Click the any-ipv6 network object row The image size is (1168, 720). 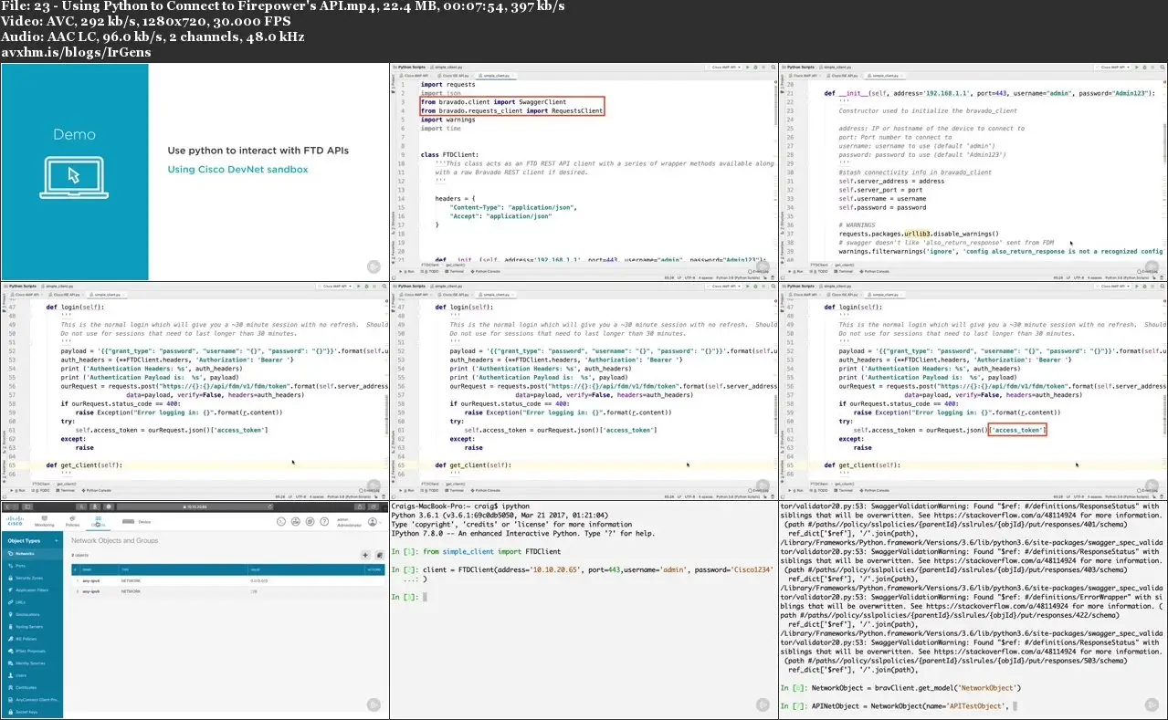228,591
